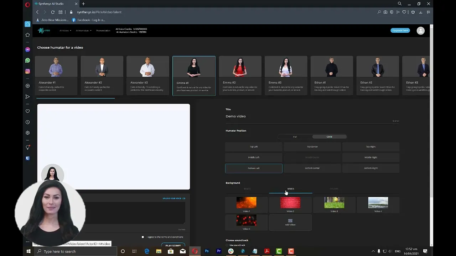Open Instagram in Opera sidebar
The width and height of the screenshot is (456, 256).
pyautogui.click(x=27, y=71)
